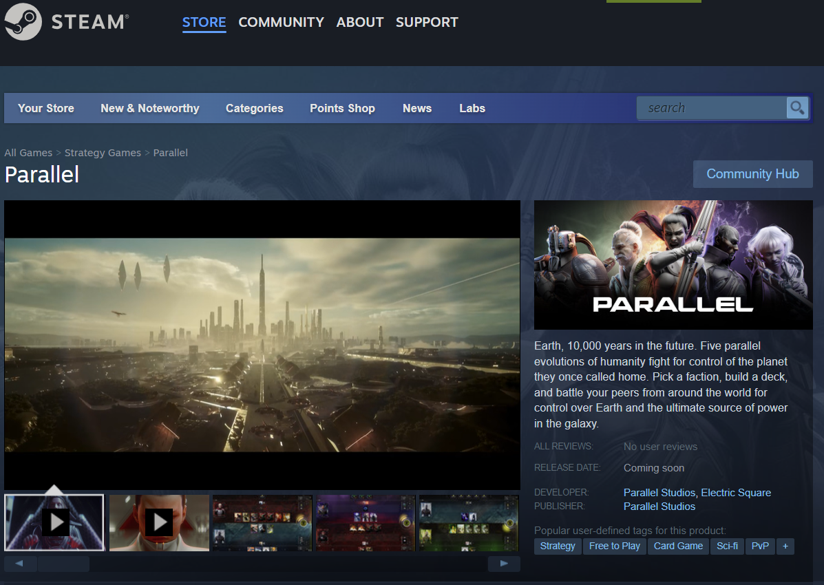
Task: Add a tag with the plus button
Action: (785, 546)
